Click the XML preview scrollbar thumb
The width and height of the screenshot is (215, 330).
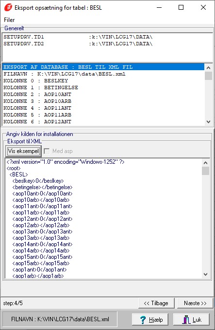(205, 171)
